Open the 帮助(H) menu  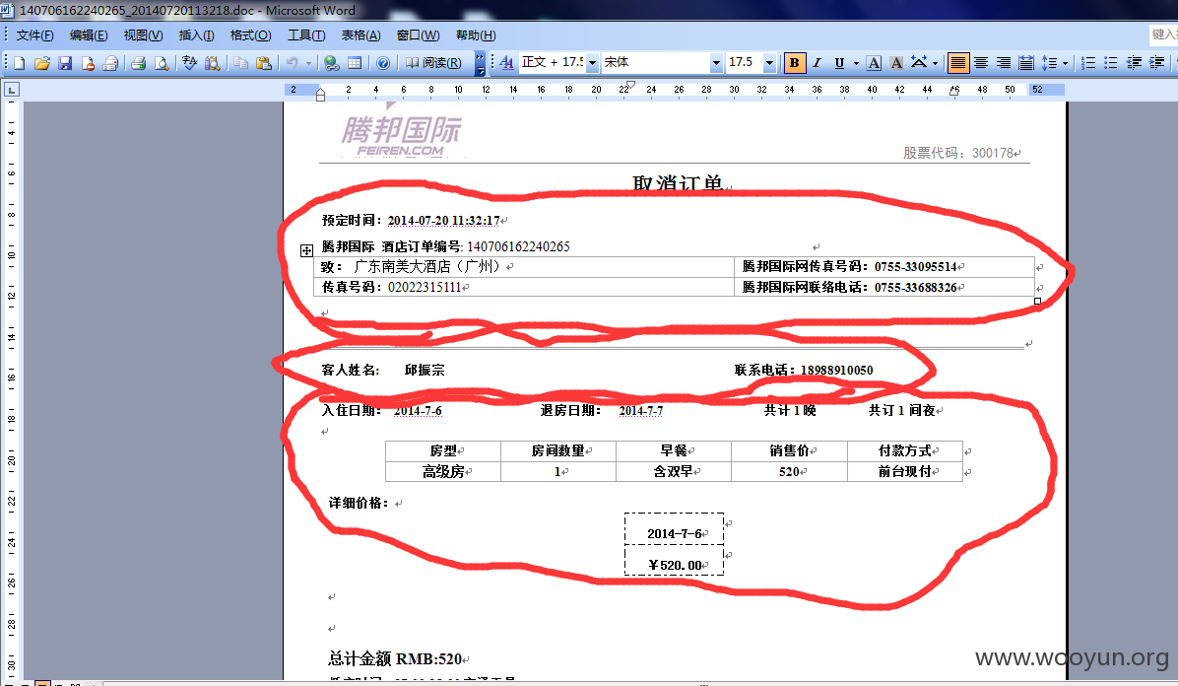(476, 35)
